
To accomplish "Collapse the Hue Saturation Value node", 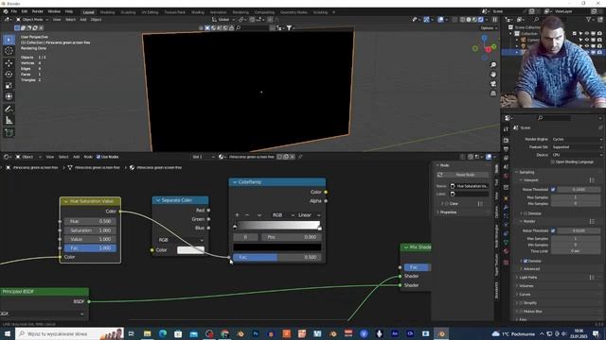I will pyautogui.click(x=65, y=201).
